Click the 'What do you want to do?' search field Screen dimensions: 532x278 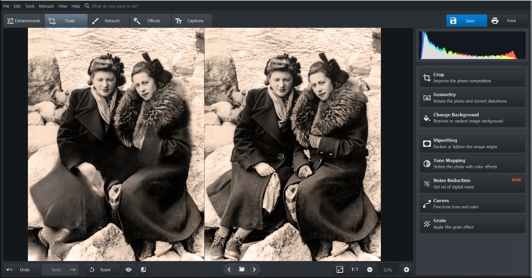pos(115,6)
